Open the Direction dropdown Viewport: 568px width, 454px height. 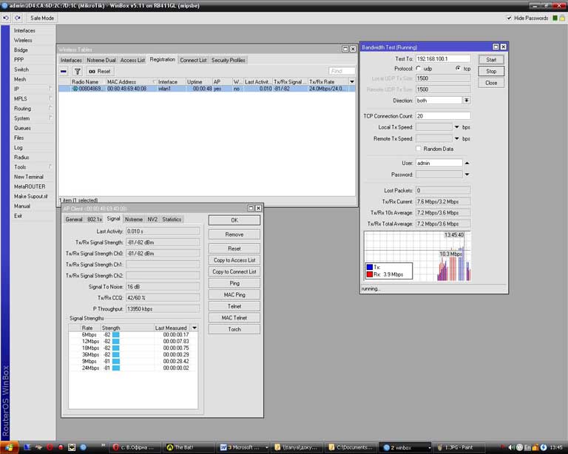[467, 101]
